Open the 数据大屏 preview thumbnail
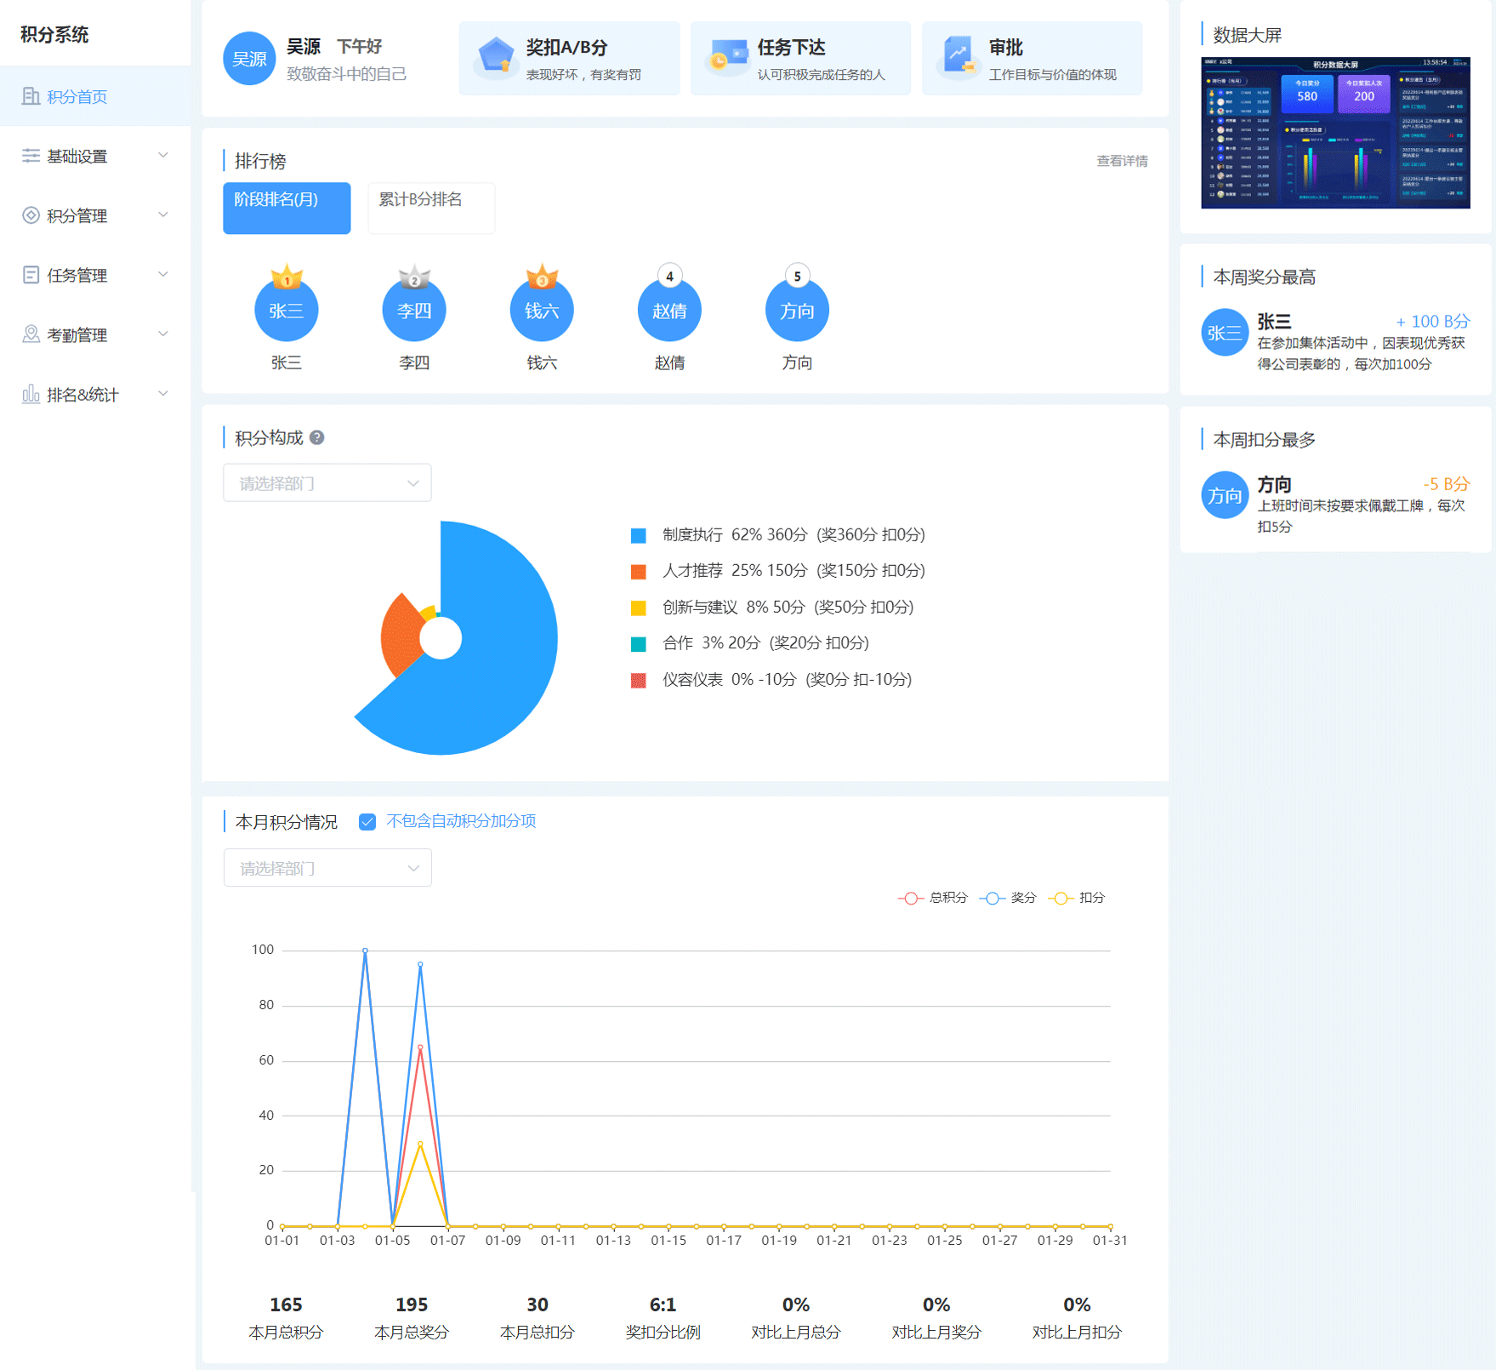 click(x=1335, y=133)
